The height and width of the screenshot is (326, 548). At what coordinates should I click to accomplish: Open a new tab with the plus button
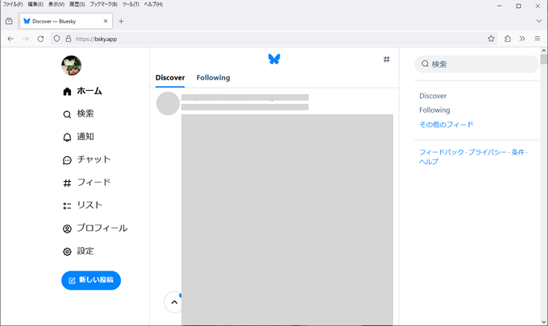coord(121,21)
